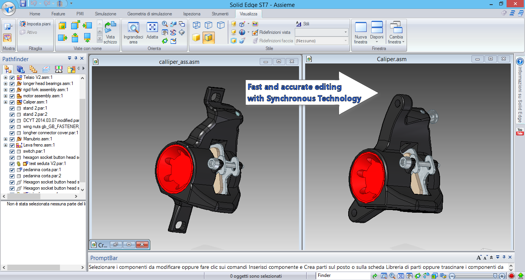The image size is (525, 280).
Task: Open the Simulazione ribbon tab
Action: [x=106, y=14]
